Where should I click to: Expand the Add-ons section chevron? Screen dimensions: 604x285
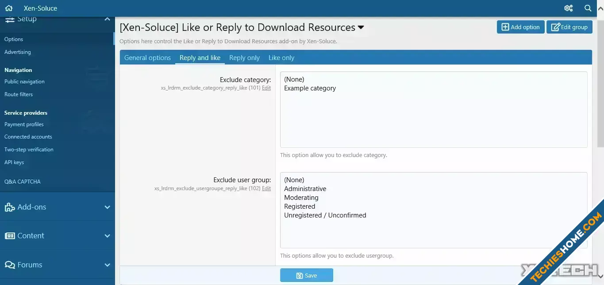tap(107, 207)
